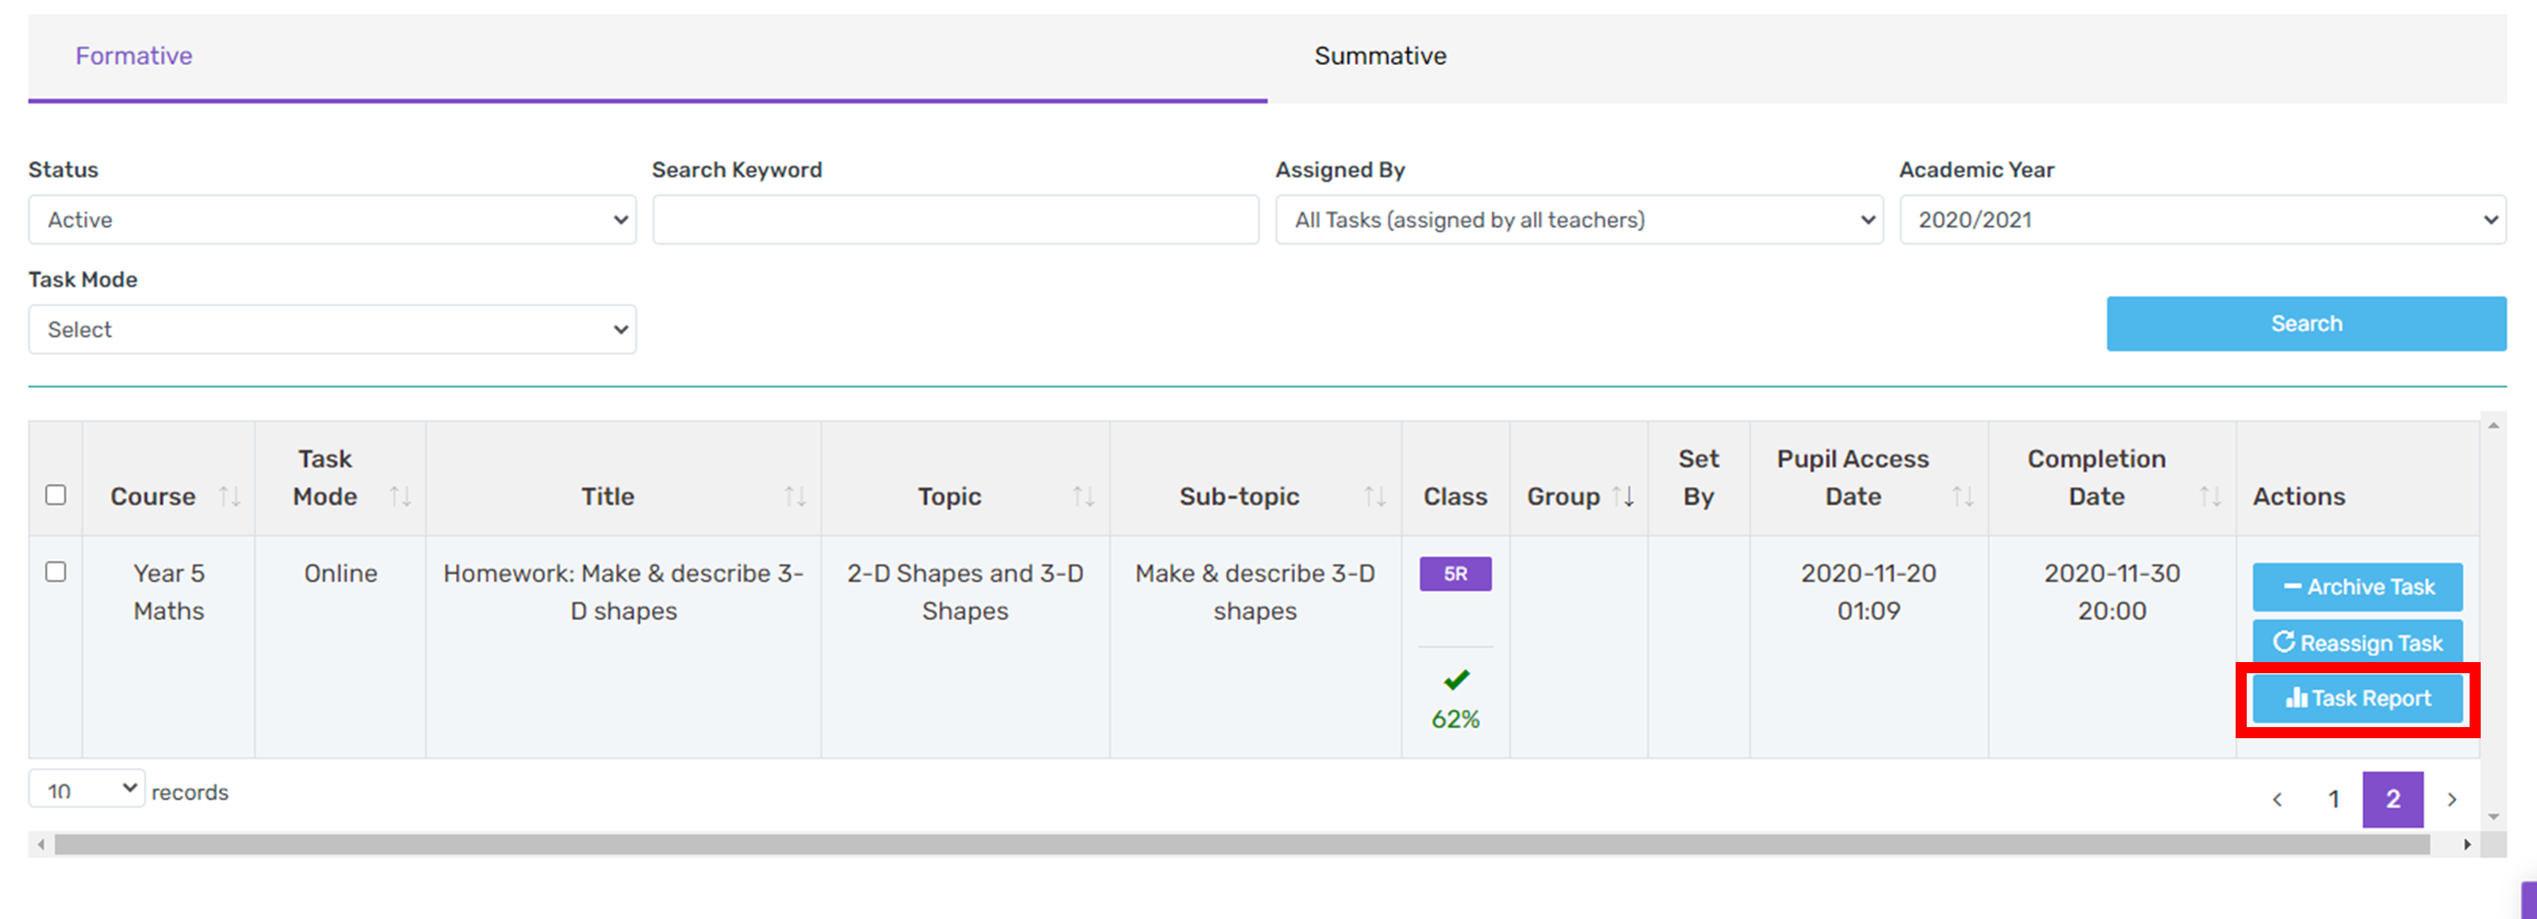The width and height of the screenshot is (2537, 919).
Task: Click page 2 in pagination
Action: pyautogui.click(x=2392, y=798)
